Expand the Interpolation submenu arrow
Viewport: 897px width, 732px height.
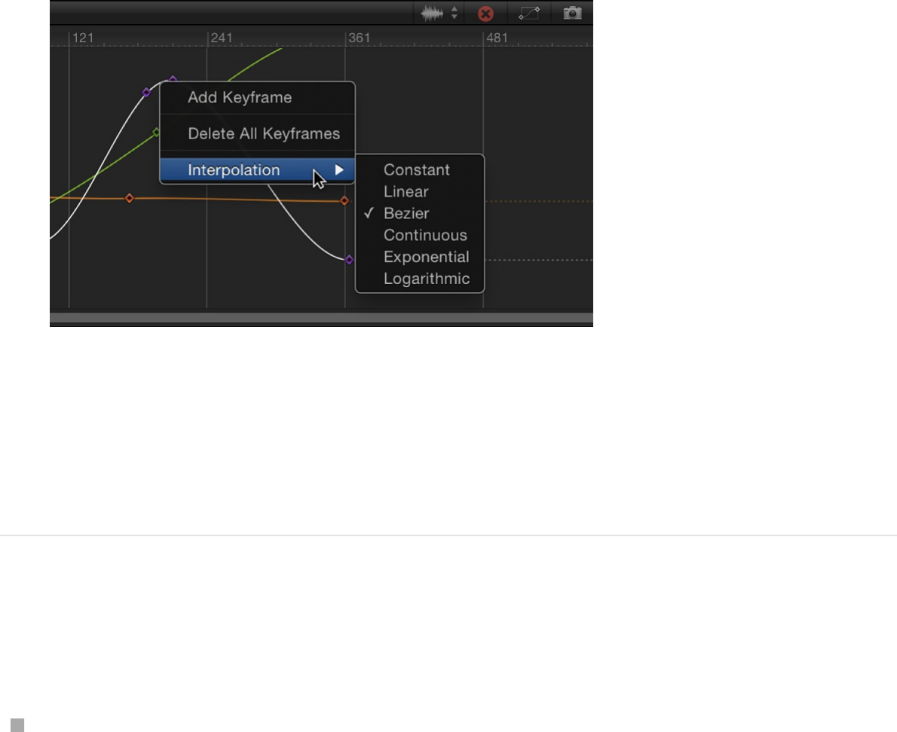click(339, 169)
